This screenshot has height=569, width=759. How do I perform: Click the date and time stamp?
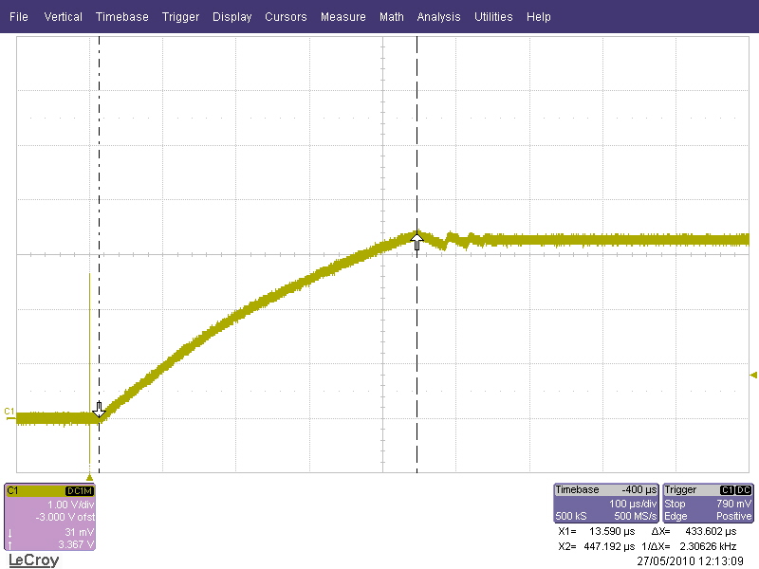(690, 561)
